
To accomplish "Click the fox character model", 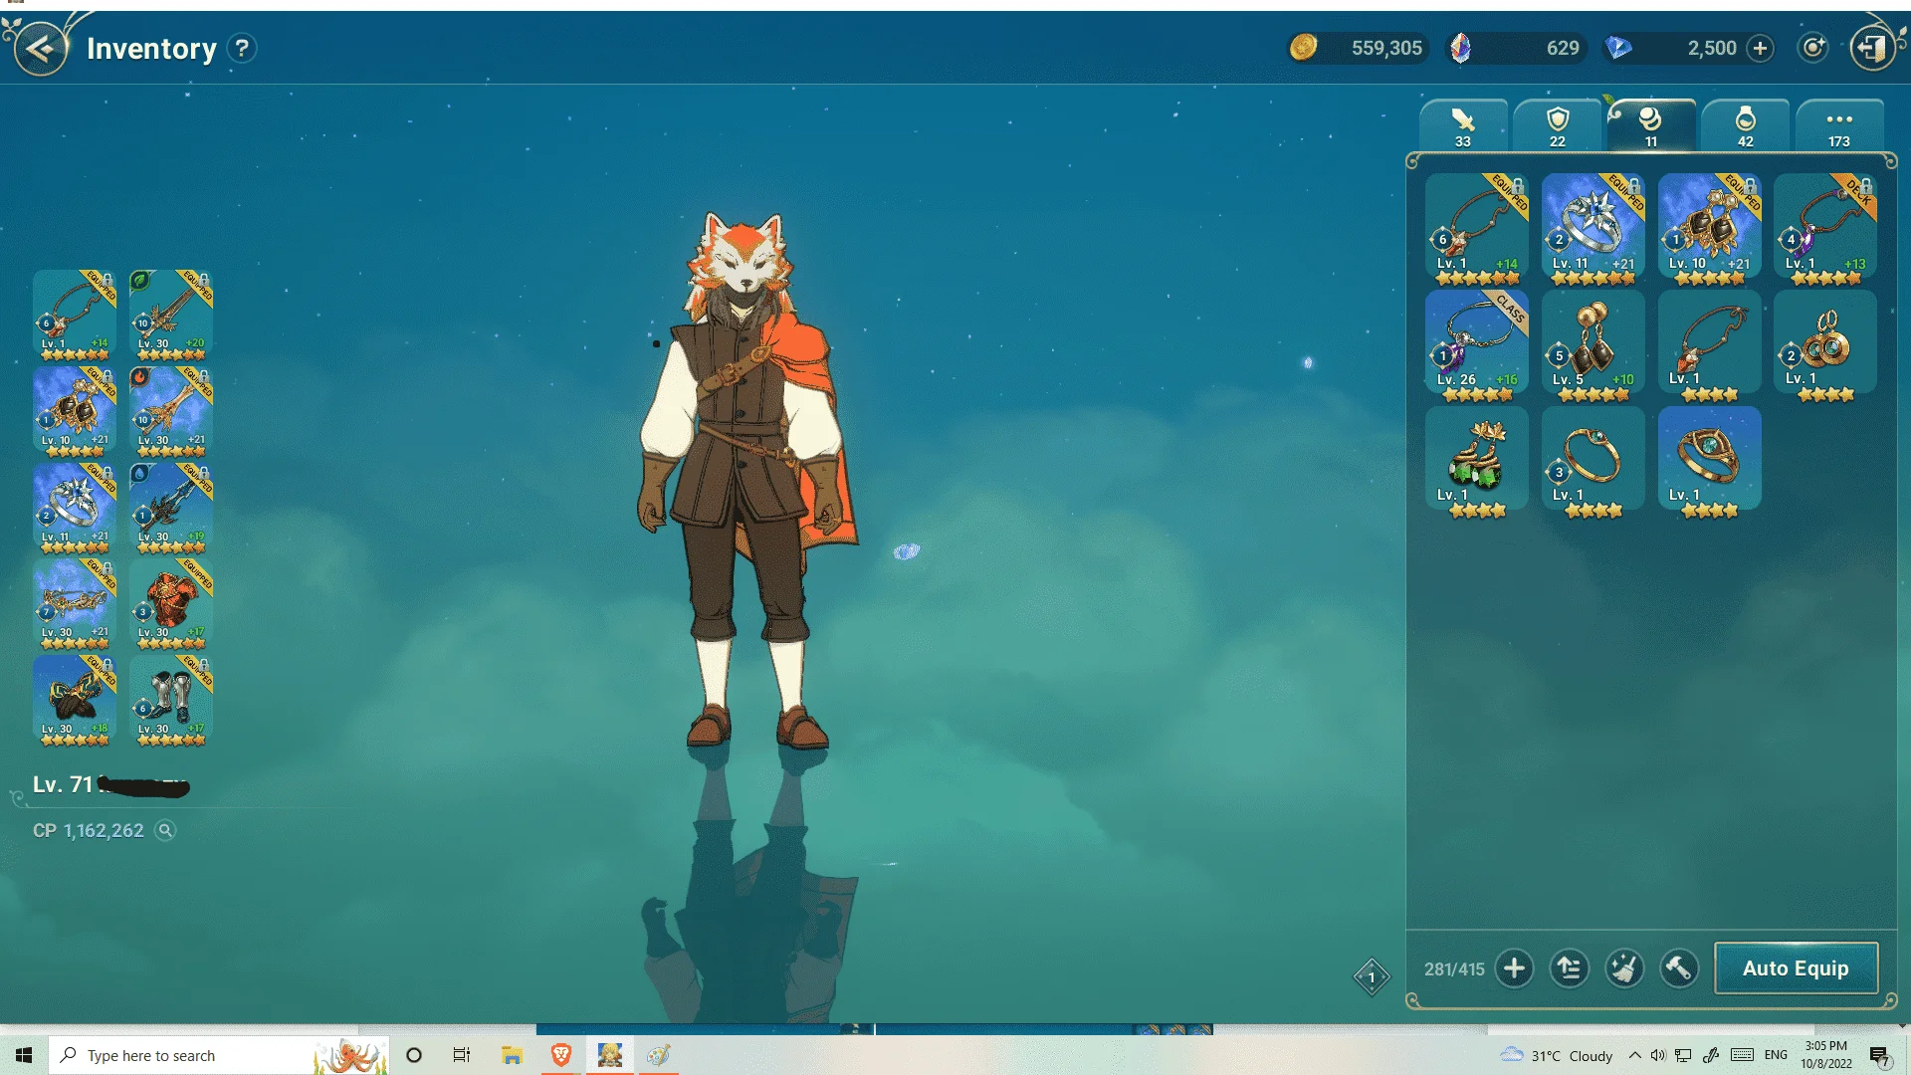I will coord(746,478).
